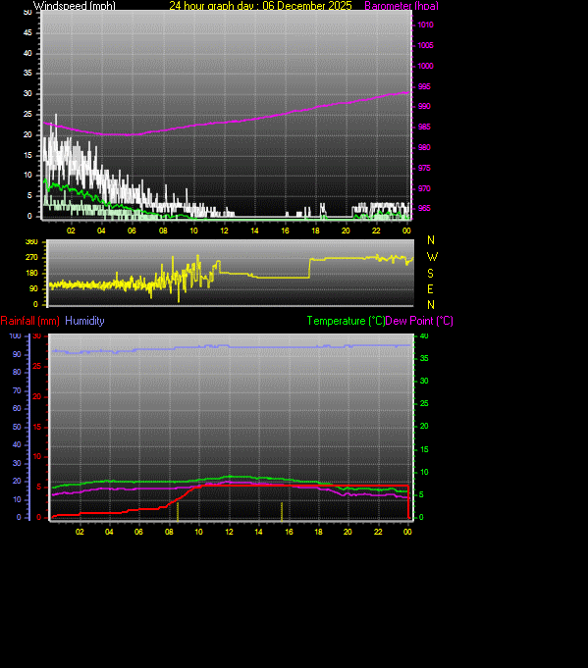
Task: Click the yellow E compass letter
Action: click(x=430, y=289)
